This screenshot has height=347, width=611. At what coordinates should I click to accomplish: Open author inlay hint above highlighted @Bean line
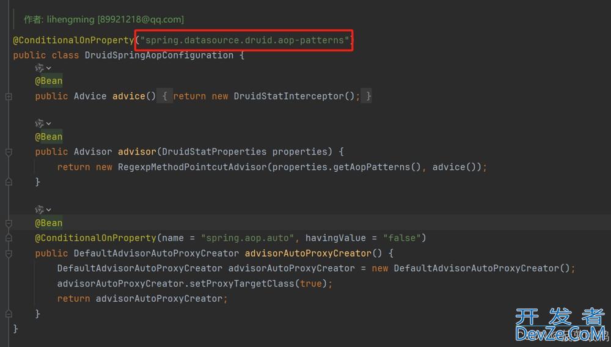pyautogui.click(x=43, y=210)
